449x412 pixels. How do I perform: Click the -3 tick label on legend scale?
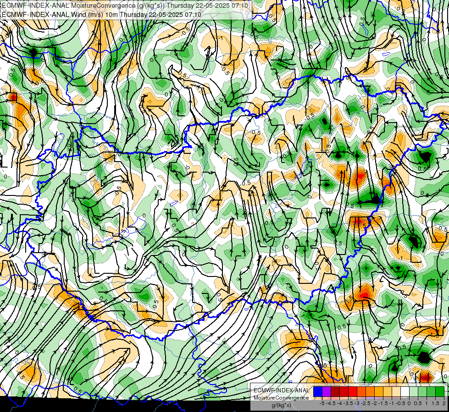pyautogui.click(x=357, y=403)
